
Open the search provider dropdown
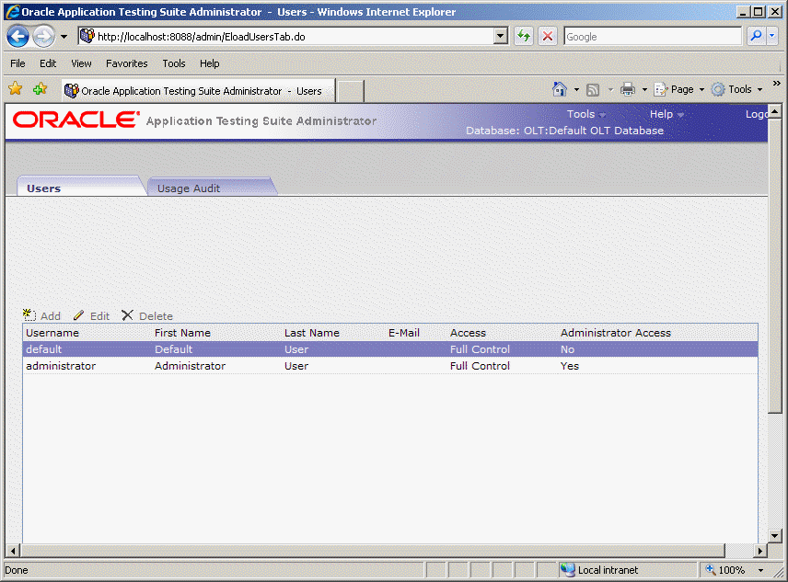pyautogui.click(x=772, y=36)
